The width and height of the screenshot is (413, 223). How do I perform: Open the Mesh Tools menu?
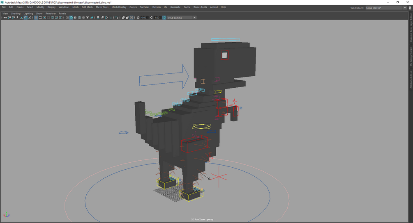point(102,7)
